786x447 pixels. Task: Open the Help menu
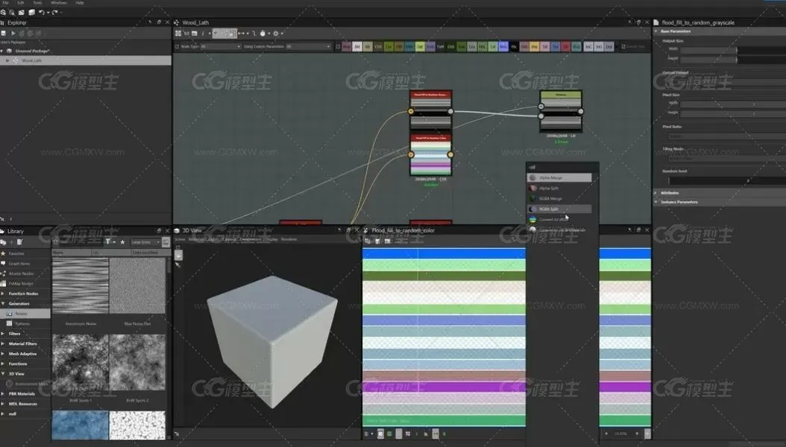tap(80, 2)
